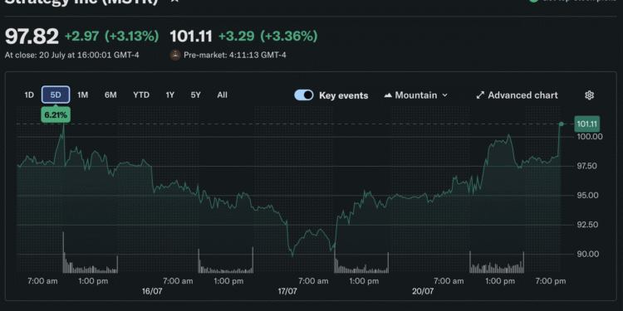
Task: Expand the Mountain chart type dropdown
Action: [416, 95]
